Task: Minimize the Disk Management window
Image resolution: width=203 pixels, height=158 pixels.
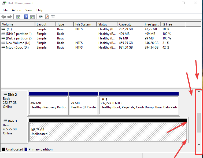Action: click(x=171, y=3)
